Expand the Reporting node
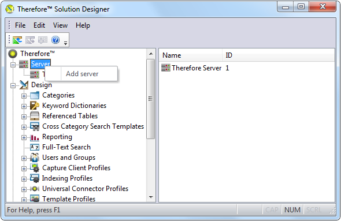This screenshot has height=221, width=341. (24, 138)
